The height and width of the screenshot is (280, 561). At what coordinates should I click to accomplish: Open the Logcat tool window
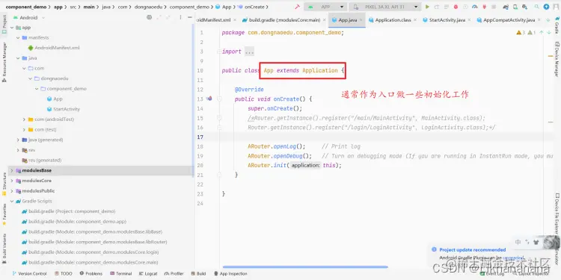tap(148, 273)
